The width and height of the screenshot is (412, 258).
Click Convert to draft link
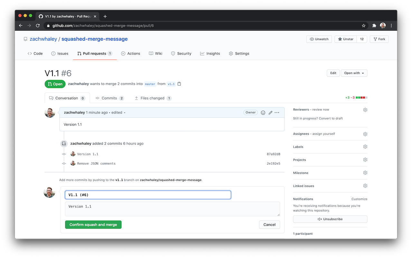(331, 118)
